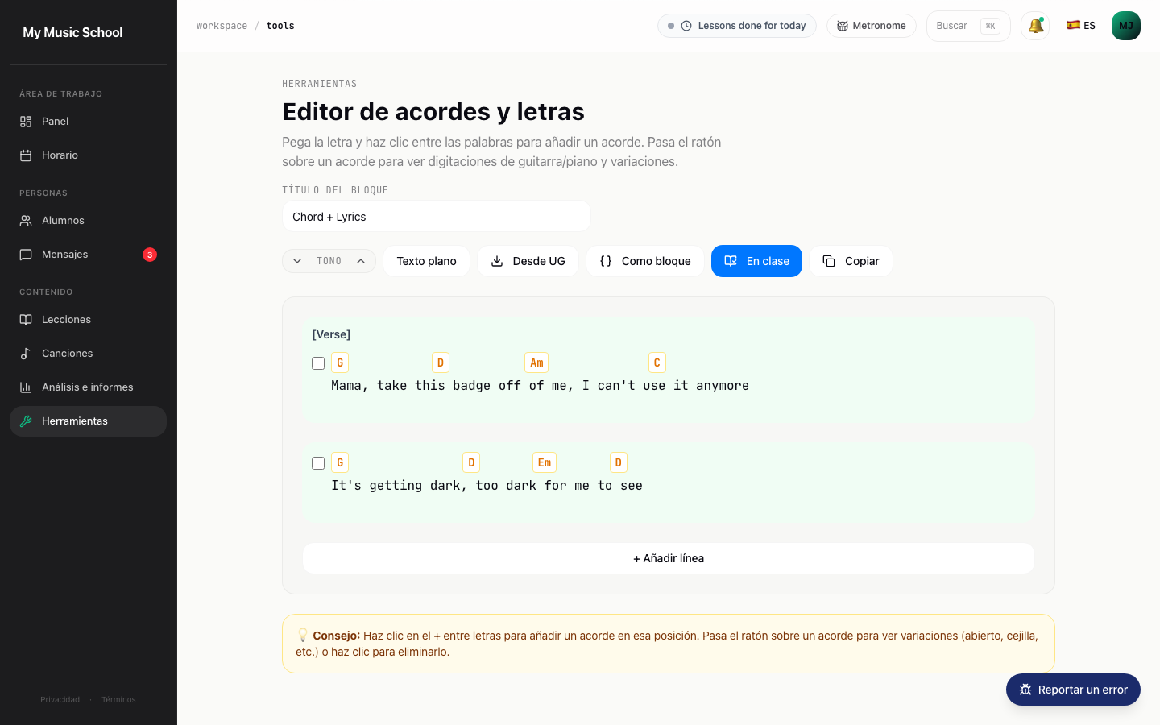Click the Metronome icon in header

[x=843, y=26]
